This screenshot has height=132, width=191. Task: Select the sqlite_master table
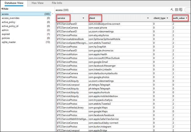(x=9, y=42)
